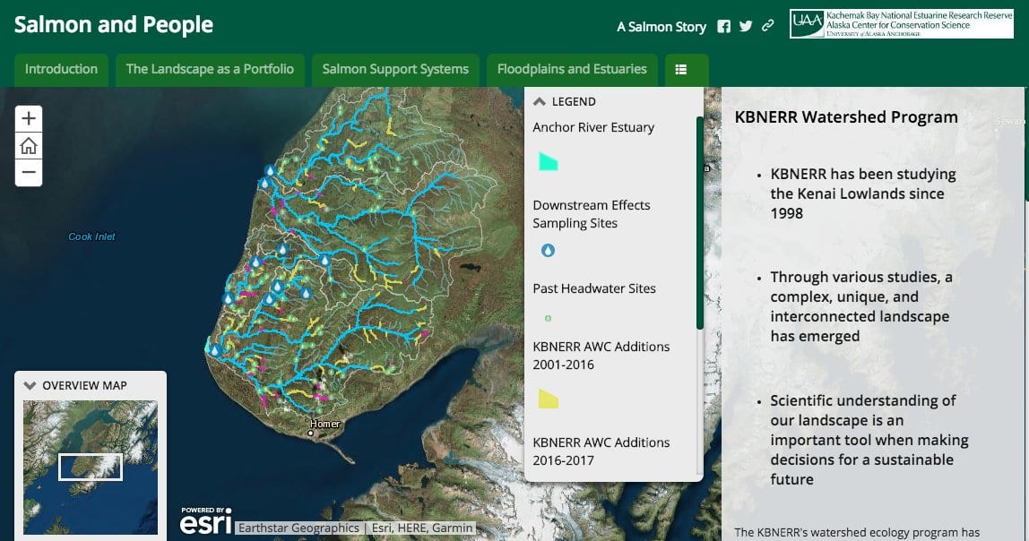
Task: Share story on Twitter
Action: [746, 27]
